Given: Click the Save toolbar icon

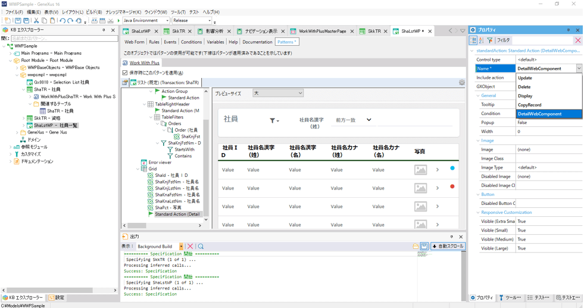Looking at the screenshot, I should point(17,20).
